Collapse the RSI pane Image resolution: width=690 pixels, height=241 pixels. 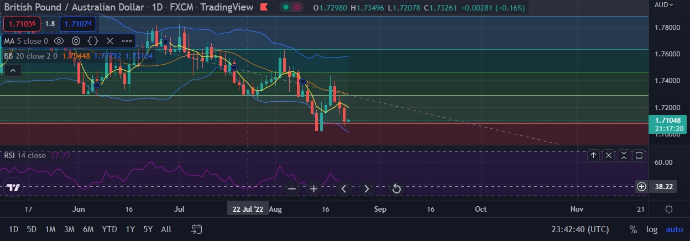tap(624, 156)
